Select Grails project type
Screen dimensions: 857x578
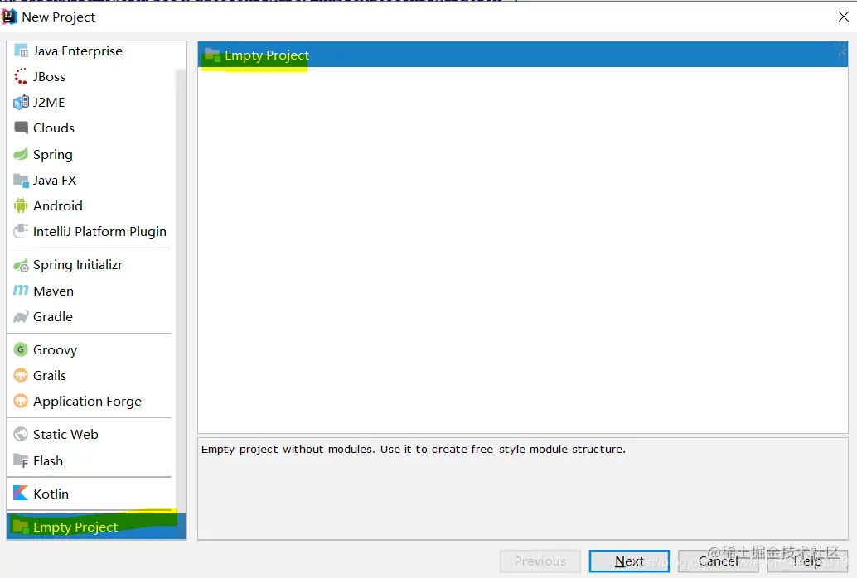(91, 375)
